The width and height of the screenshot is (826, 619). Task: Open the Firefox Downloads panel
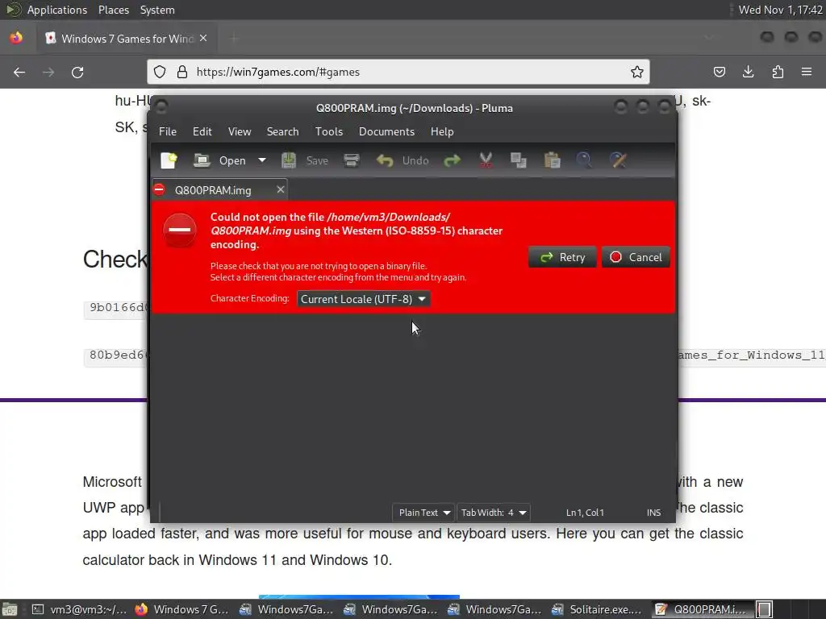pyautogui.click(x=748, y=72)
